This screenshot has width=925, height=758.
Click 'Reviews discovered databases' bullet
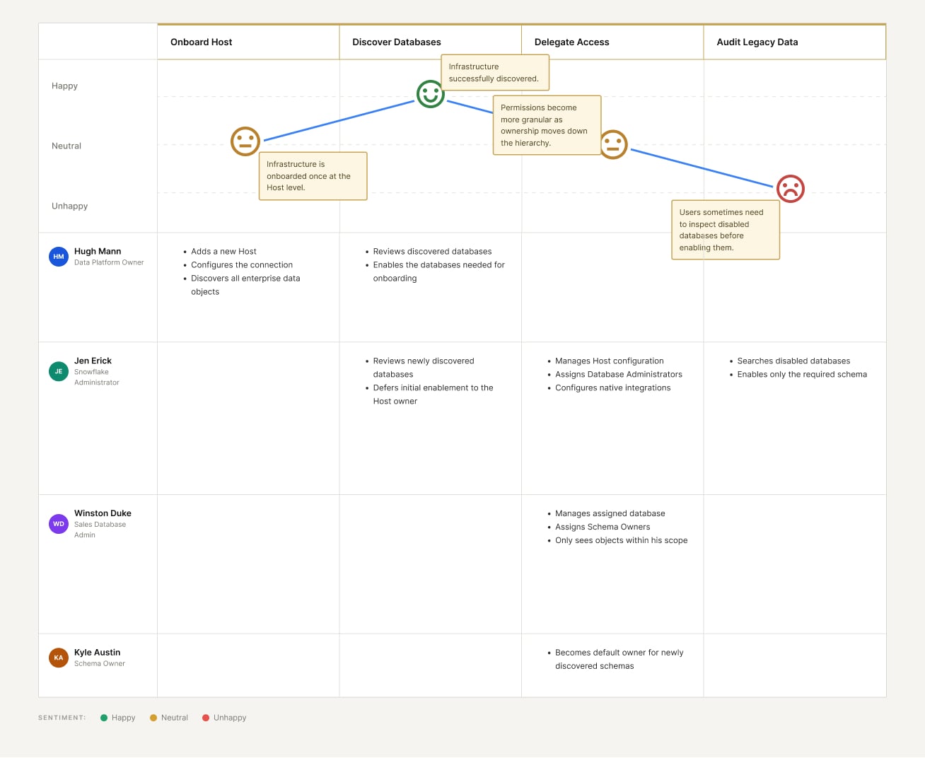[x=432, y=251]
